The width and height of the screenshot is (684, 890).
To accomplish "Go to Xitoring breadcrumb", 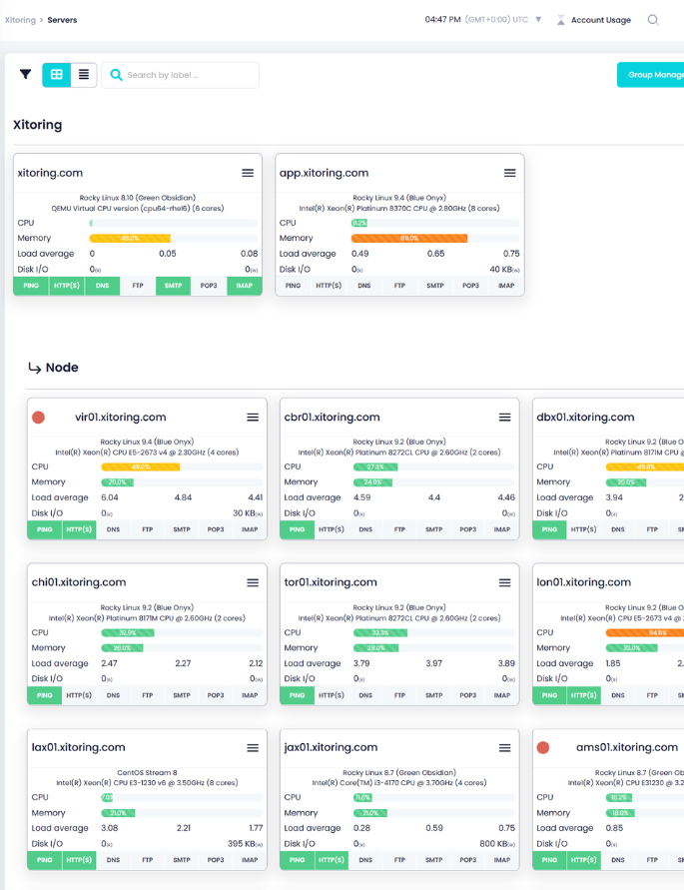I will pyautogui.click(x=20, y=20).
